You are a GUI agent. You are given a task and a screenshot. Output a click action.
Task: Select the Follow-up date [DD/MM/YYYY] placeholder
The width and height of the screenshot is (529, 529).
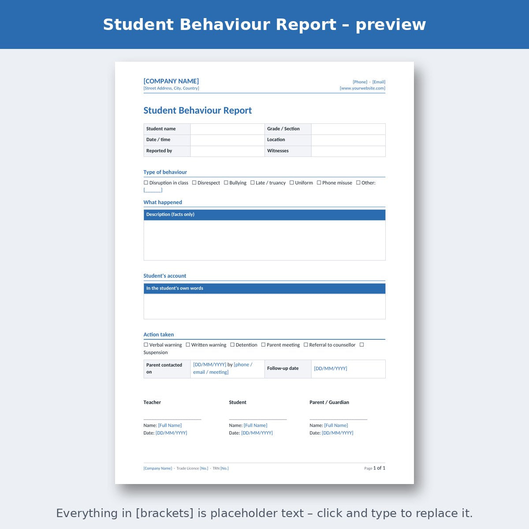tap(331, 369)
